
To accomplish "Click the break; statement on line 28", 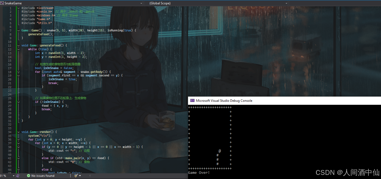I will point(46,109).
